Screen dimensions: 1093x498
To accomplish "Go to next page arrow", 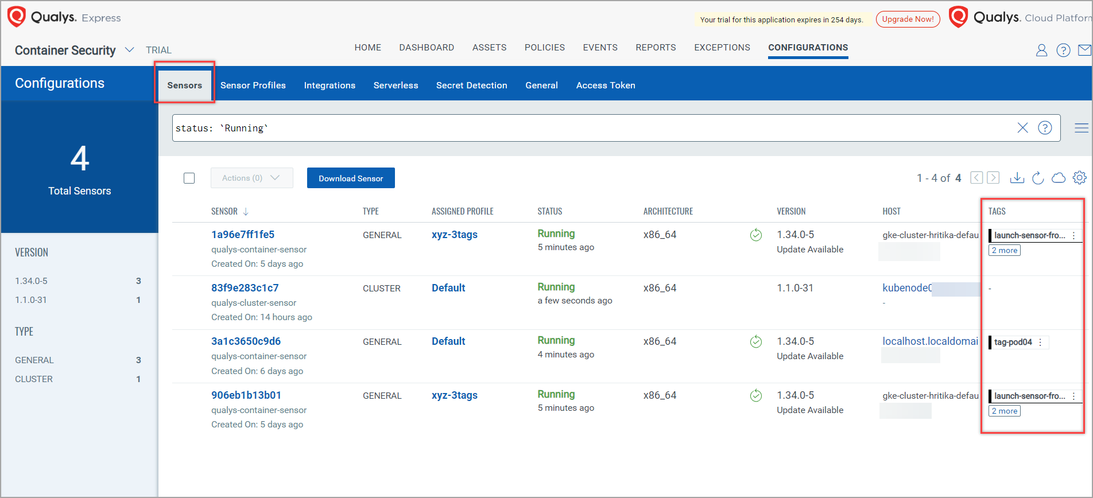I will click(x=993, y=178).
